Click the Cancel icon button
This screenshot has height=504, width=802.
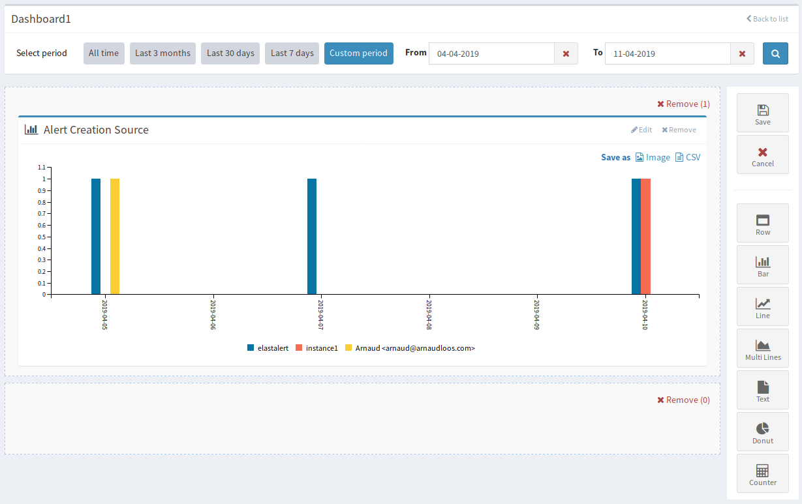click(762, 156)
